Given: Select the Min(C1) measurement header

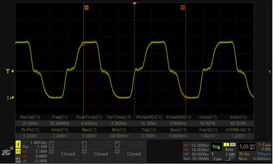Looking at the screenshot, I should pyautogui.click(x=119, y=130).
